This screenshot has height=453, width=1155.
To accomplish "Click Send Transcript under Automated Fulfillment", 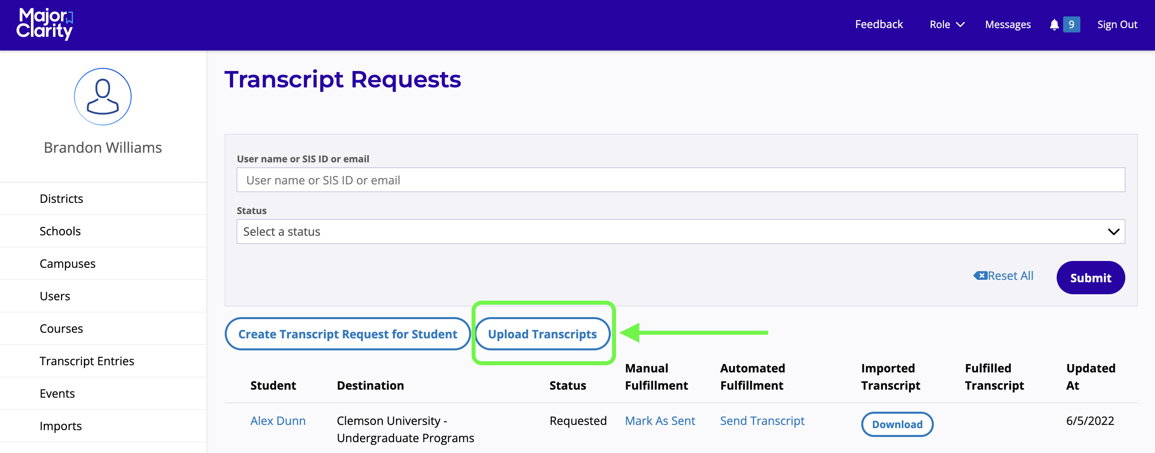I will [x=762, y=420].
